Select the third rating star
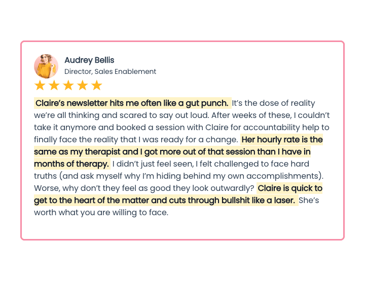365x281 pixels. point(68,85)
